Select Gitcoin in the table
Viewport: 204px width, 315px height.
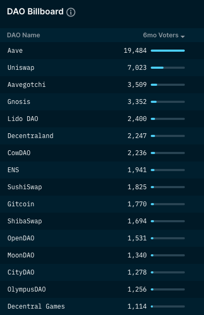coord(102,204)
